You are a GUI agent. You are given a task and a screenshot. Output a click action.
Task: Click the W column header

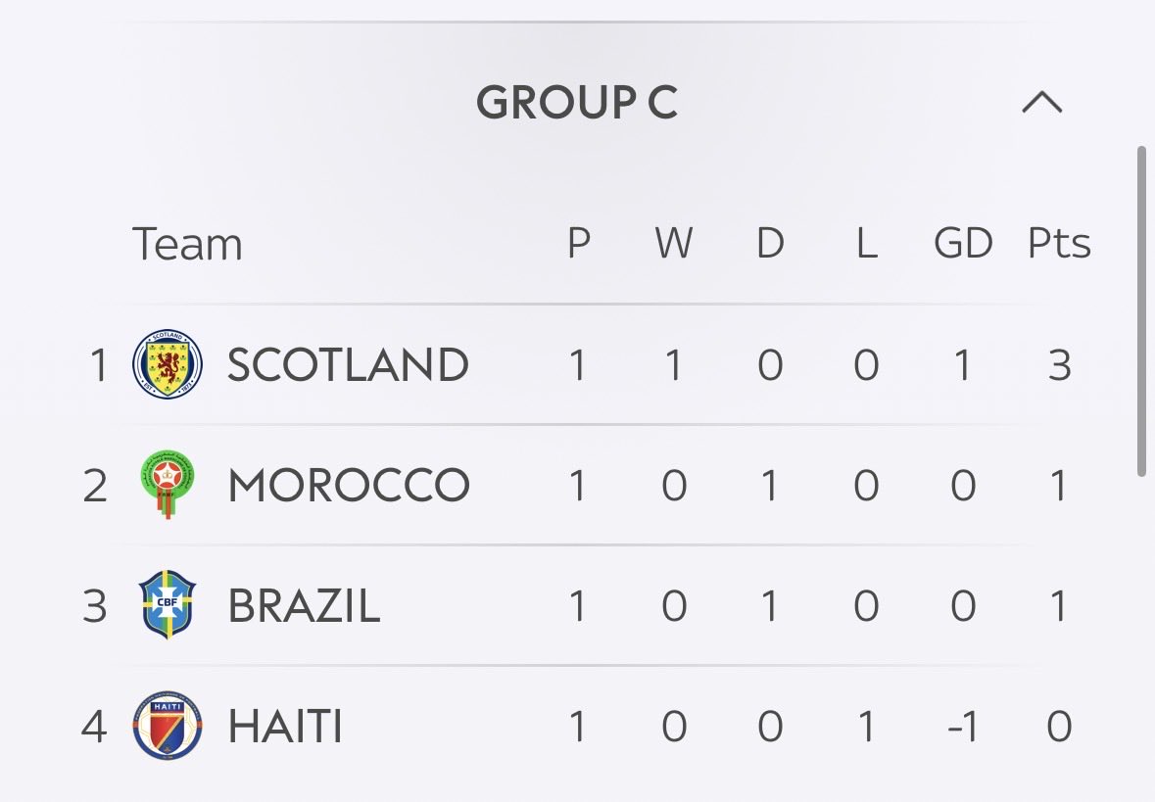(x=673, y=243)
